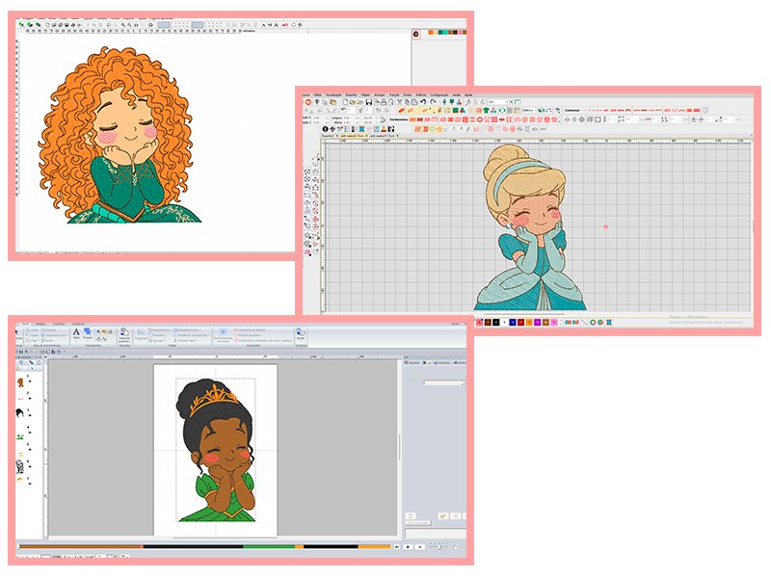Image resolution: width=771 pixels, height=578 pixels.
Task: Click the stitch simulator play button
Action: (408, 546)
